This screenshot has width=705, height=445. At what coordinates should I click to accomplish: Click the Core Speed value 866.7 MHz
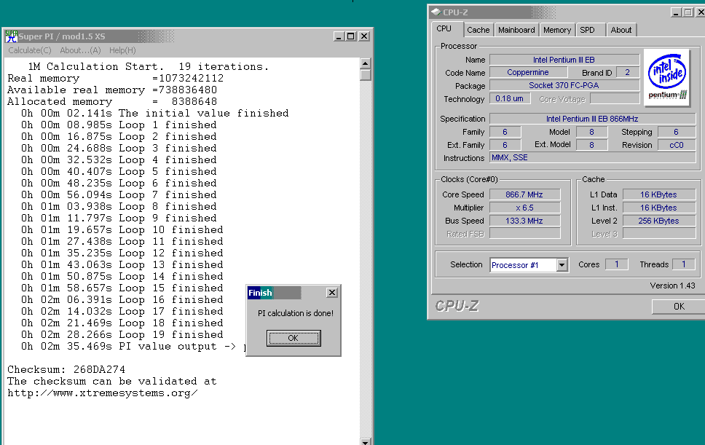click(x=524, y=194)
